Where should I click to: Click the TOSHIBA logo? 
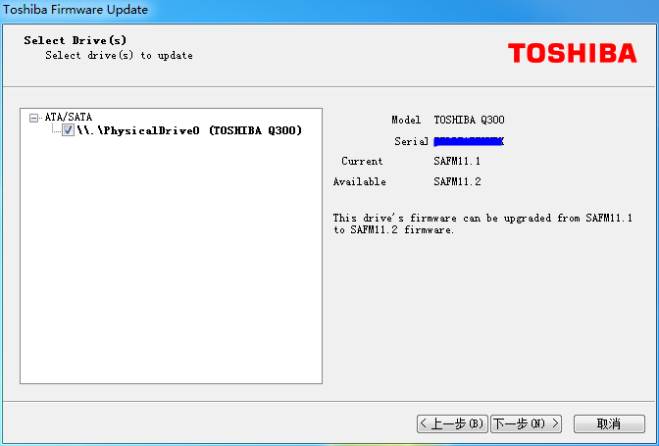tap(572, 53)
